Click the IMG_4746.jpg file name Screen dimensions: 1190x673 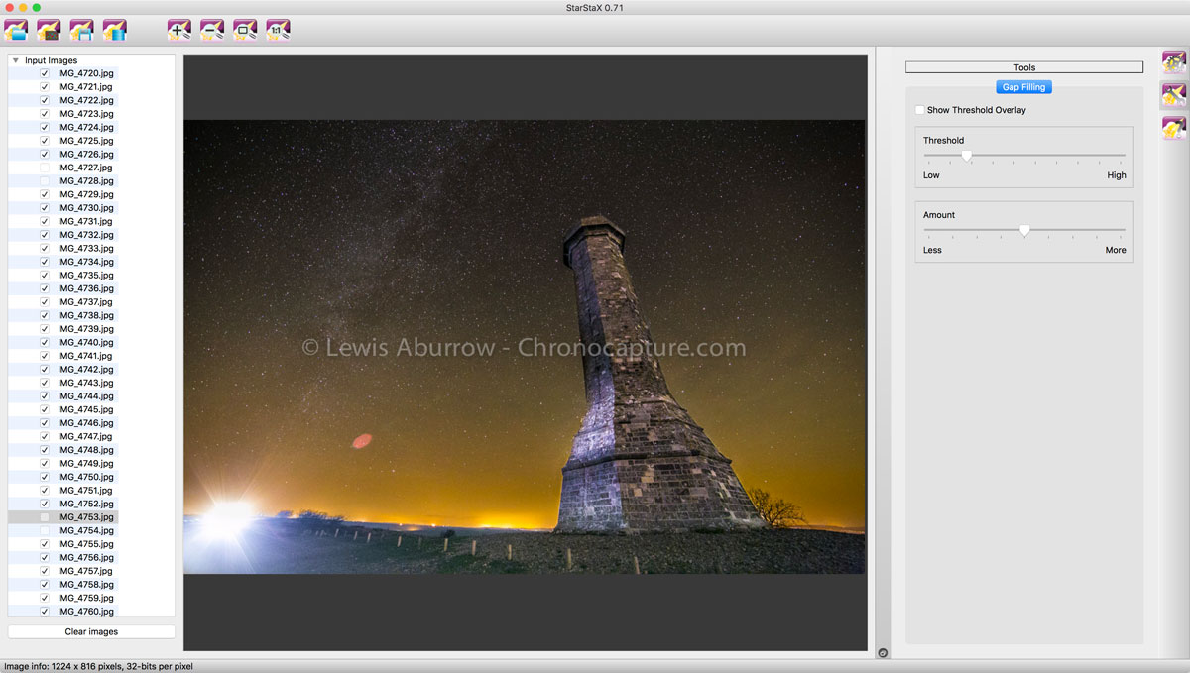click(x=85, y=423)
